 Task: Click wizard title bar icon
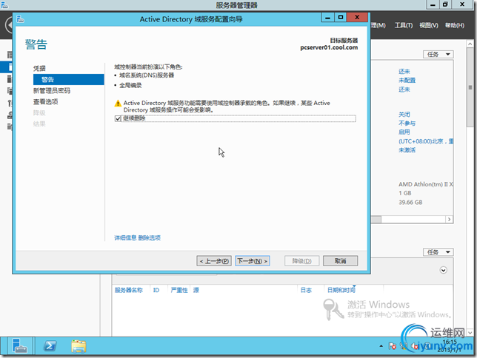tap(21, 19)
